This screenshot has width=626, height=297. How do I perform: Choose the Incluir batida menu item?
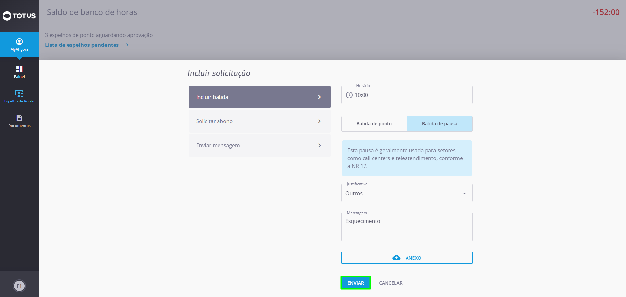pyautogui.click(x=260, y=97)
